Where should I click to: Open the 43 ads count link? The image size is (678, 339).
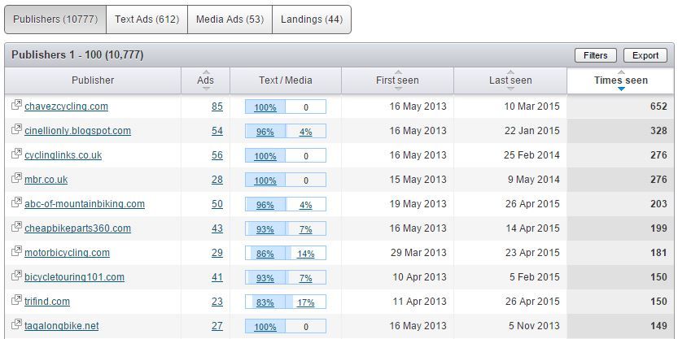pyautogui.click(x=217, y=228)
